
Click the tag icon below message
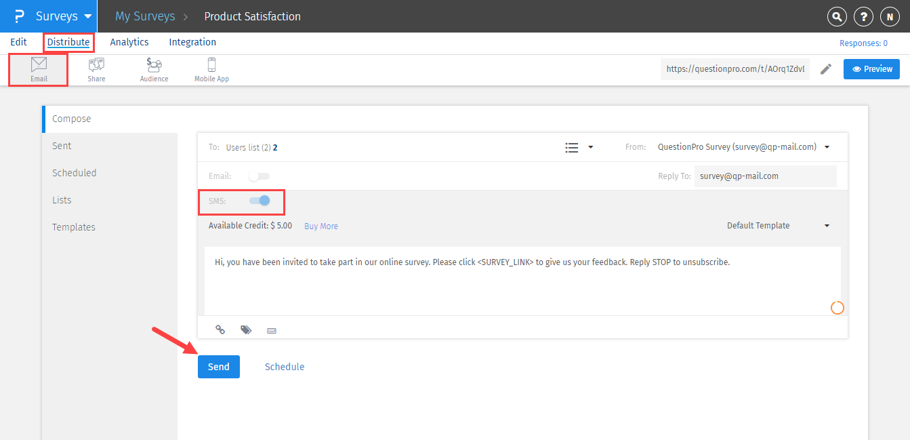[246, 329]
